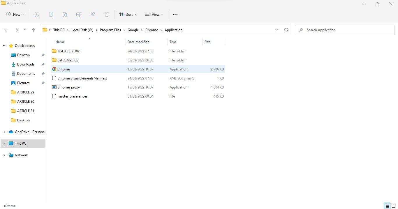This screenshot has width=398, height=209.
Task: Open the New dropdown menu
Action: click(x=15, y=14)
